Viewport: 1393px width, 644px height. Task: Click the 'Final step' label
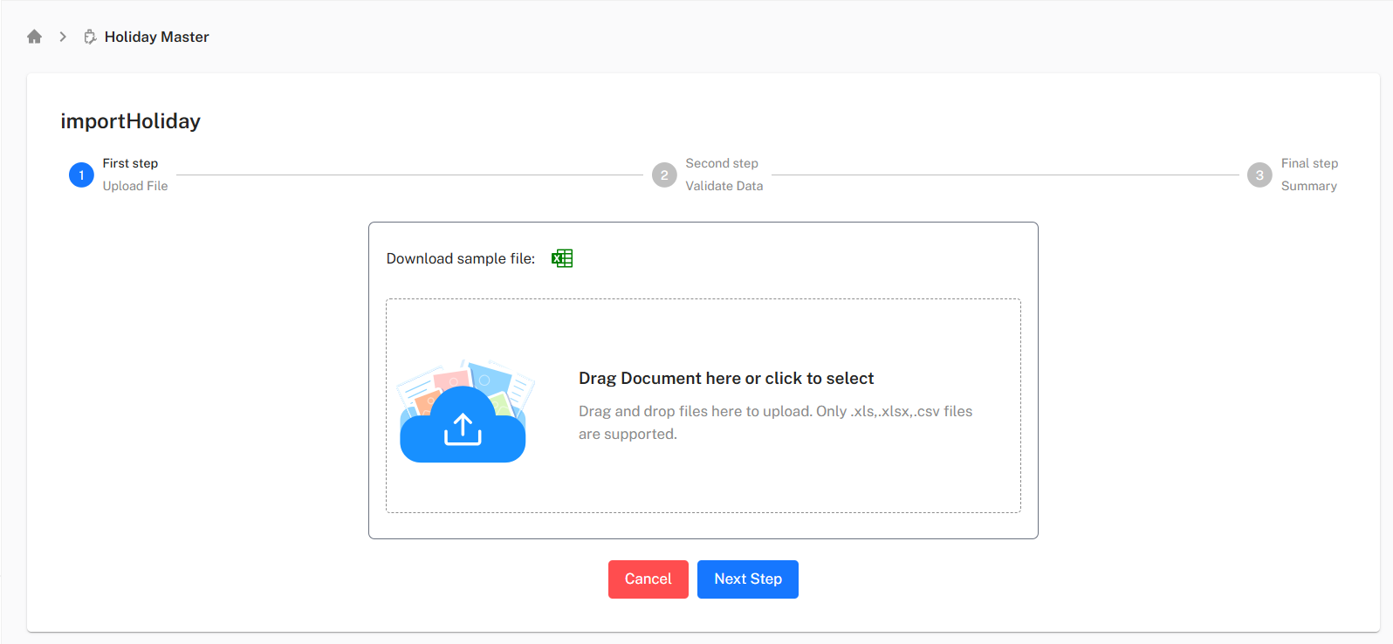coord(1309,163)
